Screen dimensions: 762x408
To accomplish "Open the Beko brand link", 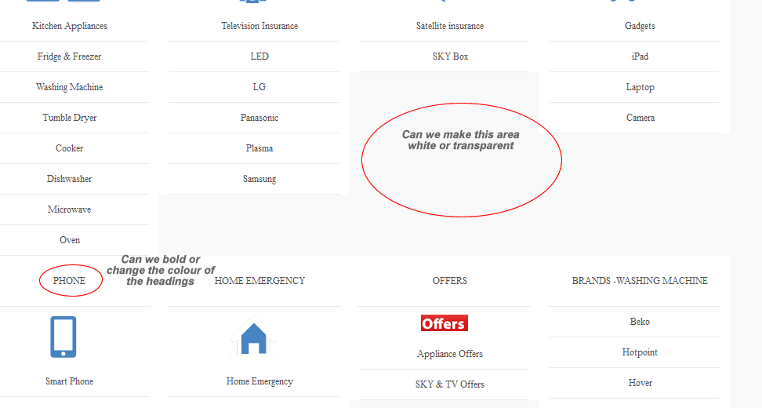I will click(x=640, y=322).
